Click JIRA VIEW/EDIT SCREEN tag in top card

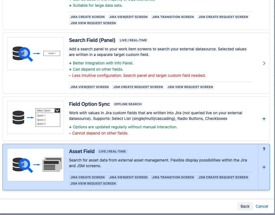coord(128,17)
